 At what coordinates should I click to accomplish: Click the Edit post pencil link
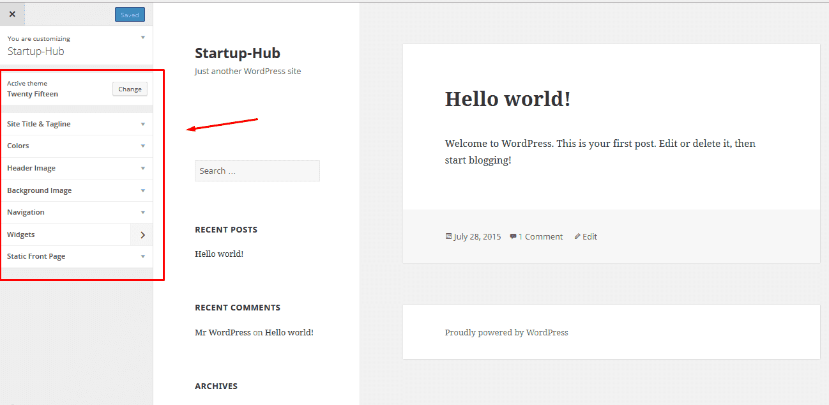tap(589, 236)
